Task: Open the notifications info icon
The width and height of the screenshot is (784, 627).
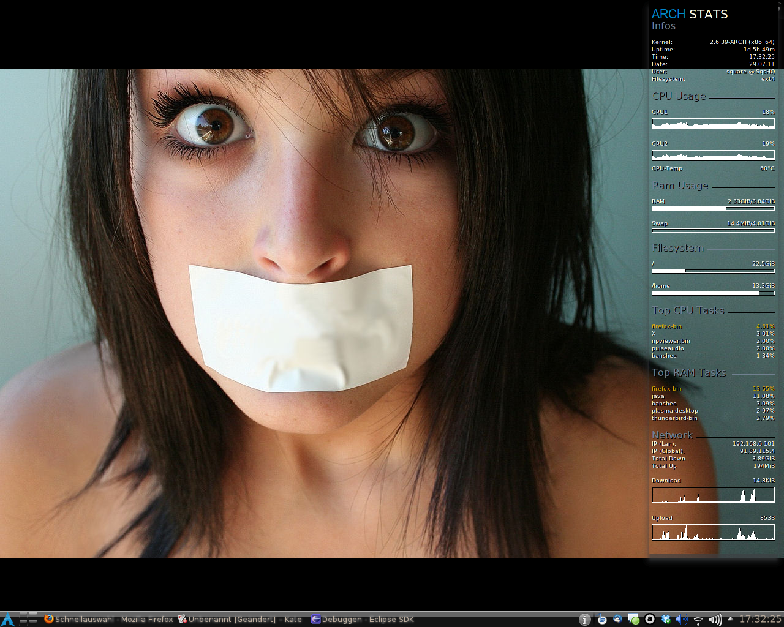Action: [x=585, y=620]
